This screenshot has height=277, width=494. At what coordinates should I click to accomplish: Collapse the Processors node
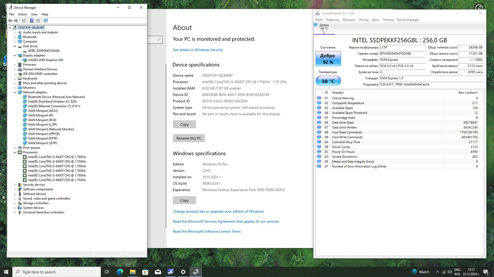pyautogui.click(x=15, y=152)
